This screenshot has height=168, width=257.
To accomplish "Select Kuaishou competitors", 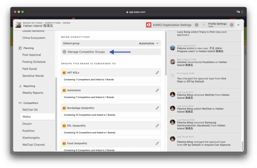I will 28,131.
